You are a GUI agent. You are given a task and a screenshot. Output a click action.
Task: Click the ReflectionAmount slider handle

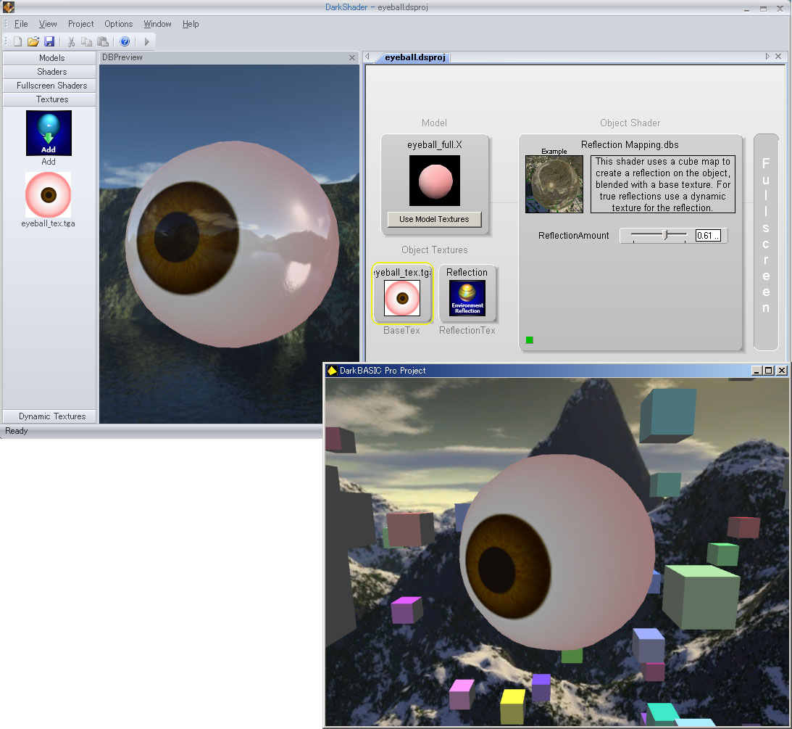click(666, 235)
